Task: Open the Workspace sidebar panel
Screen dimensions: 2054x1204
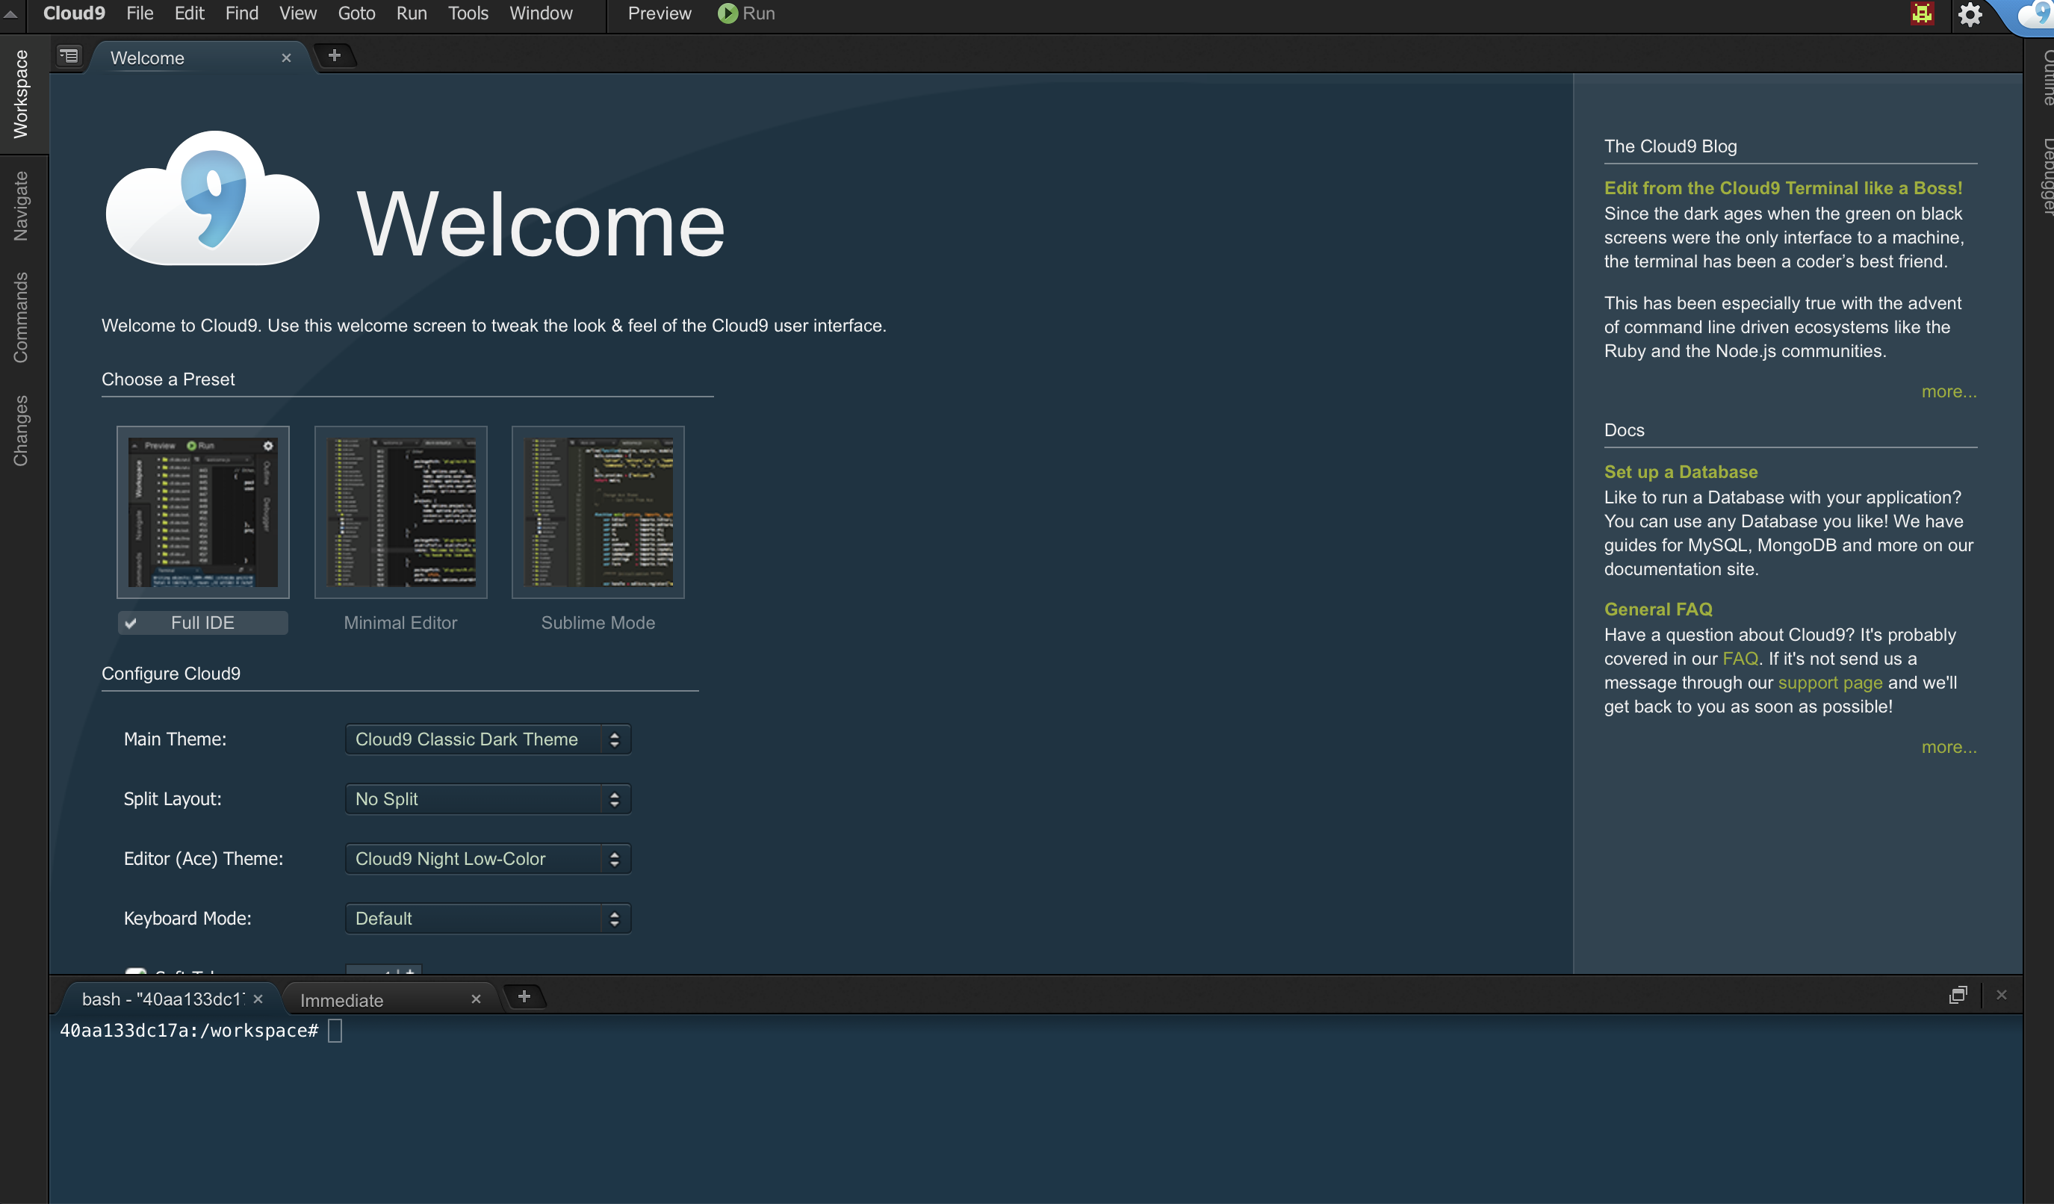Action: click(20, 94)
